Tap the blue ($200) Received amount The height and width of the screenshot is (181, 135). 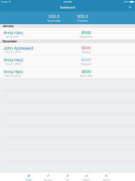tap(86, 60)
